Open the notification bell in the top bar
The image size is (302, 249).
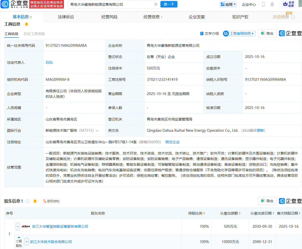click(x=272, y=4)
